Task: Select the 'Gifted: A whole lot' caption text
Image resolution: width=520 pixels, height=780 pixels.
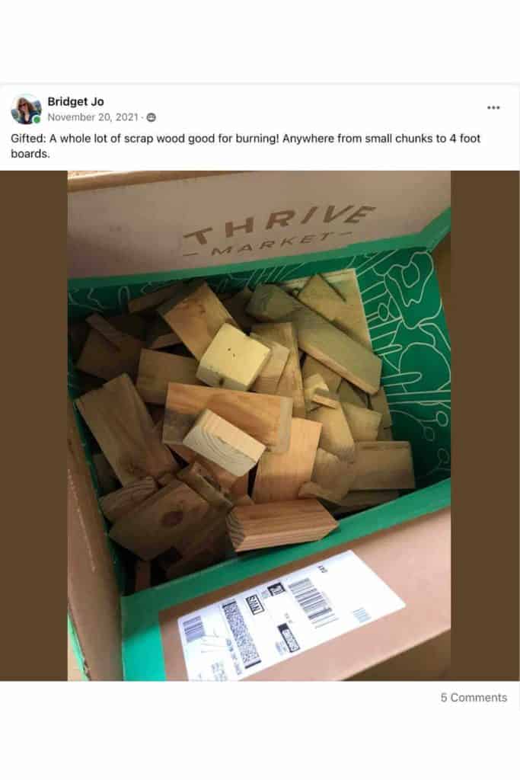Action: (x=246, y=145)
